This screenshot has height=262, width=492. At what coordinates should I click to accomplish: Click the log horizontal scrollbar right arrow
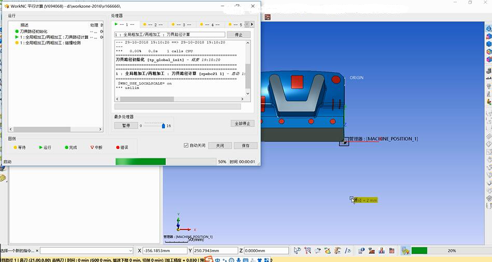tap(242, 99)
